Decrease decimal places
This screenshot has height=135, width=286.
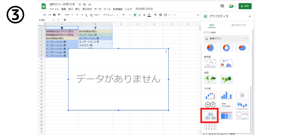pos(86,15)
